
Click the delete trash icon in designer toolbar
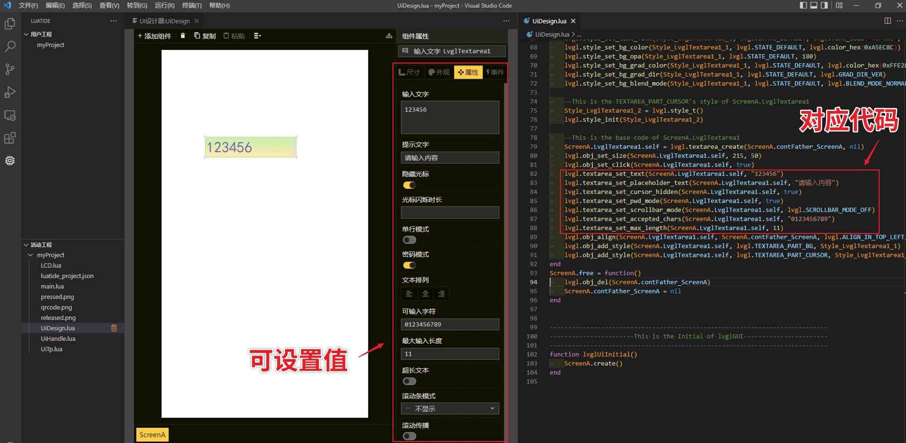(x=183, y=36)
